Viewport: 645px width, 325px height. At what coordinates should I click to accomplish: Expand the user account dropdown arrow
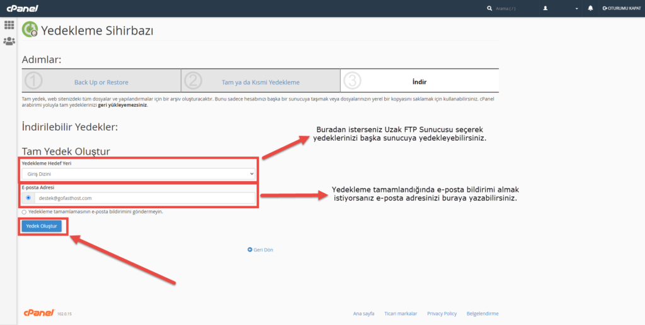coord(576,9)
